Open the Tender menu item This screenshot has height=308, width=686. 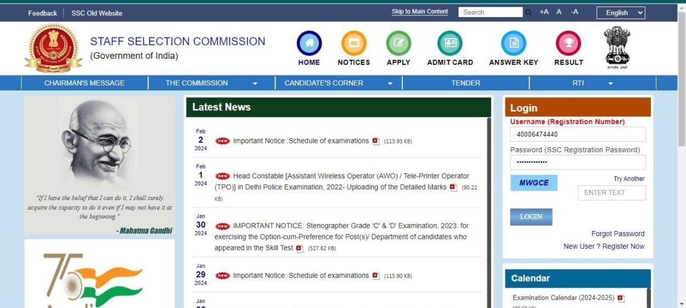point(466,83)
